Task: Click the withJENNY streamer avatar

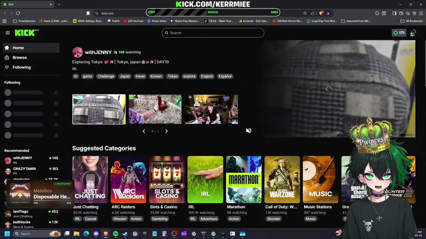Action: (x=78, y=52)
